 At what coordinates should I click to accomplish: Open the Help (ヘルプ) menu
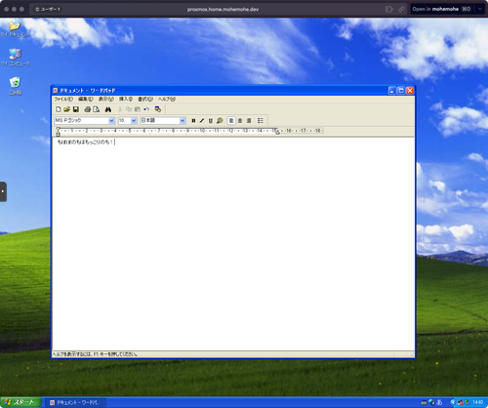[x=167, y=99]
